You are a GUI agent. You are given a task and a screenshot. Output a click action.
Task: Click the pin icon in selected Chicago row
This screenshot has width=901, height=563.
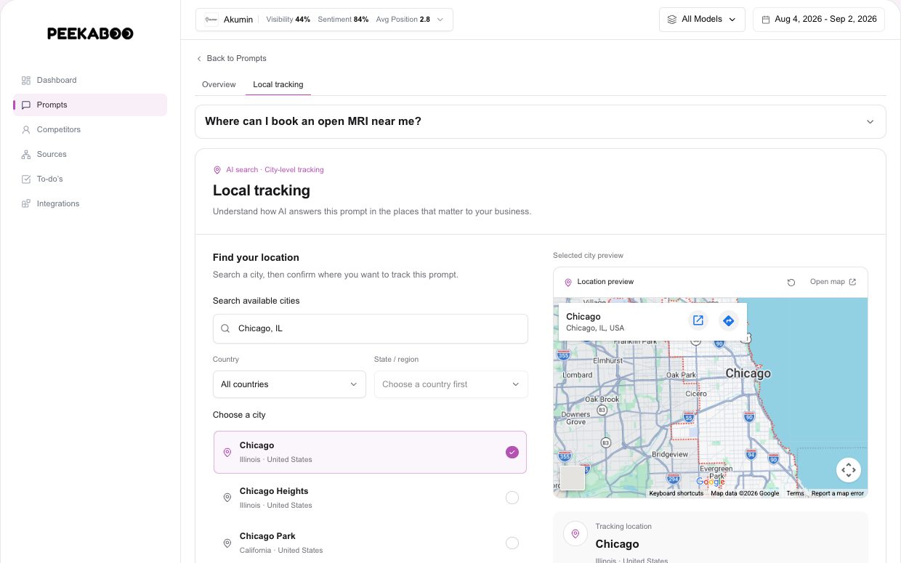coord(227,452)
